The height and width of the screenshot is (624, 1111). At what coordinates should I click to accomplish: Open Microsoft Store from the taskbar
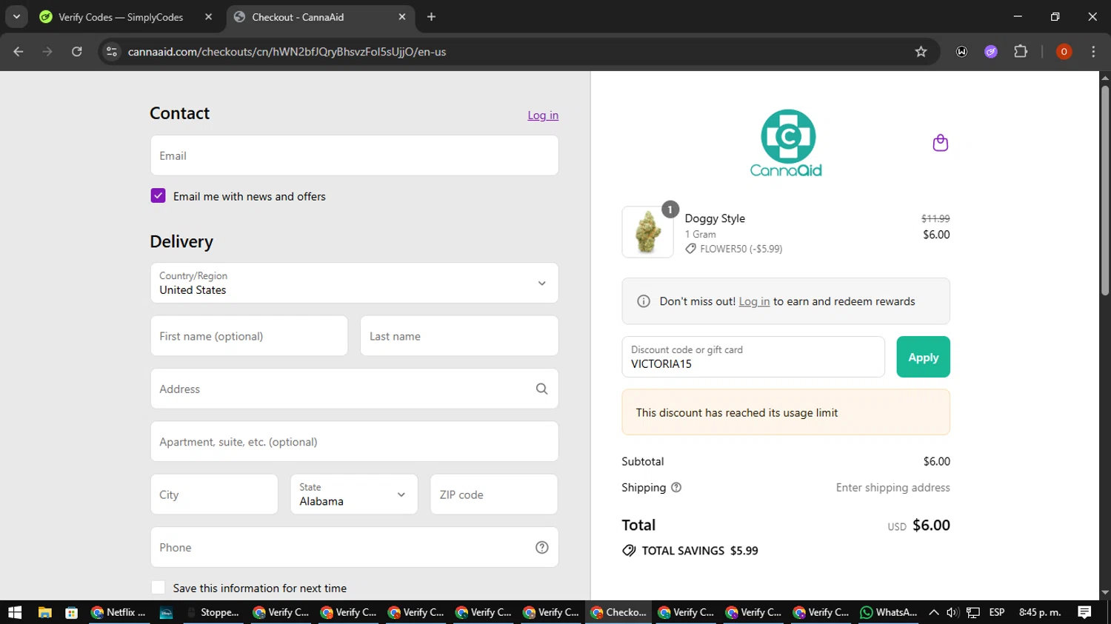[x=71, y=612]
